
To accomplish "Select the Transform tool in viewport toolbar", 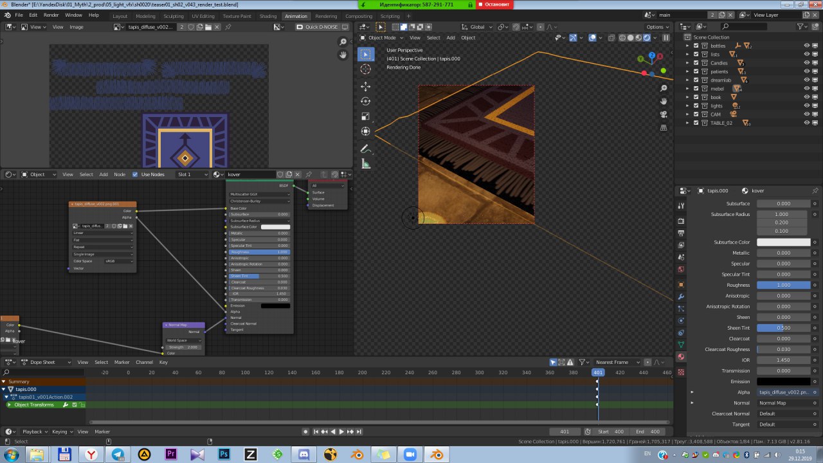I will click(365, 131).
